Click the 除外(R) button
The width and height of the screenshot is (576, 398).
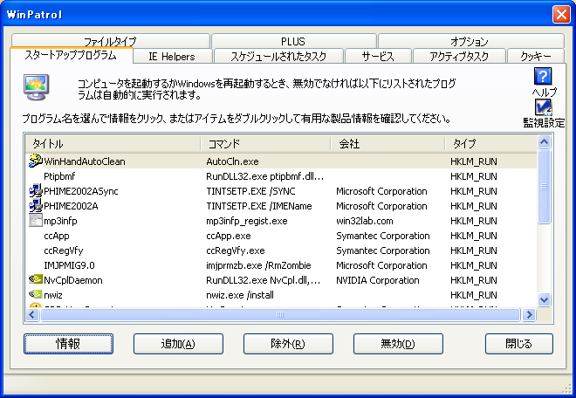288,344
